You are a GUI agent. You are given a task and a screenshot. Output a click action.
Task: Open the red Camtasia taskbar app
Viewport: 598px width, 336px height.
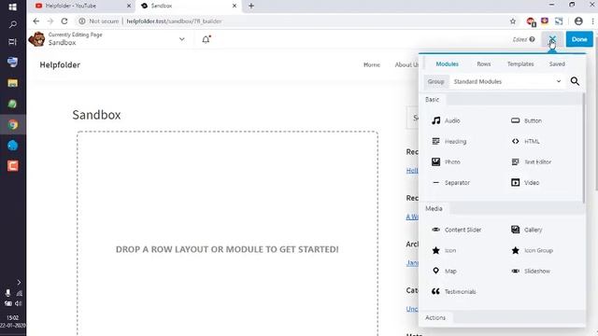[x=12, y=166]
